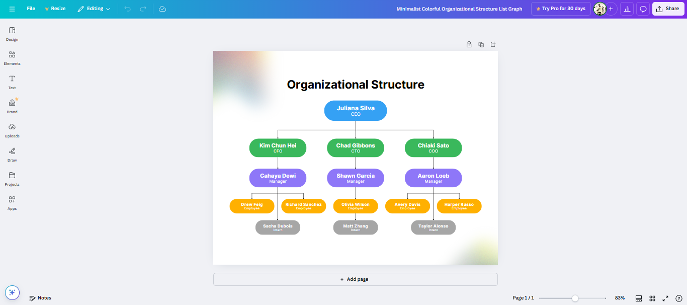Open the Draw panel
The height and width of the screenshot is (305, 687).
coord(12,155)
